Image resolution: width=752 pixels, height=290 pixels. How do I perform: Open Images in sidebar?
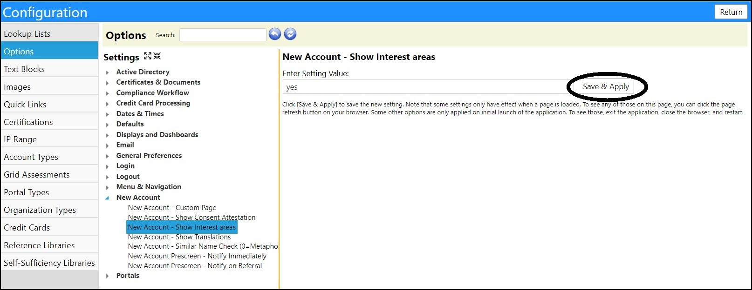49,86
